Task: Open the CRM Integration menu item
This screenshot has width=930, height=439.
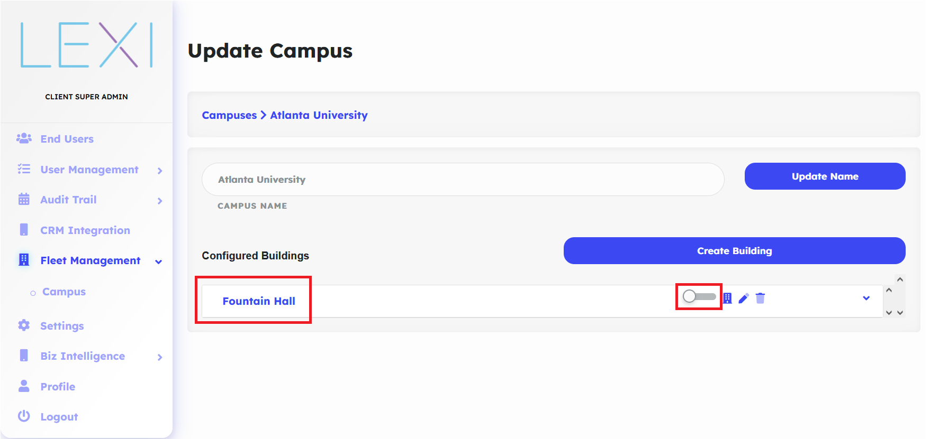Action: (x=85, y=230)
